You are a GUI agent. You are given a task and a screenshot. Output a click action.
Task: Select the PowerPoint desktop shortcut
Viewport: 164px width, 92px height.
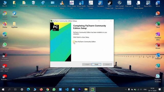click(x=158, y=14)
